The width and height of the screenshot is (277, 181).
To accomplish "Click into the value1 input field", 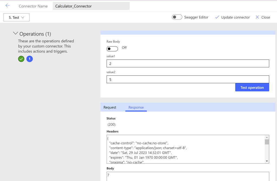I will click(188, 64).
